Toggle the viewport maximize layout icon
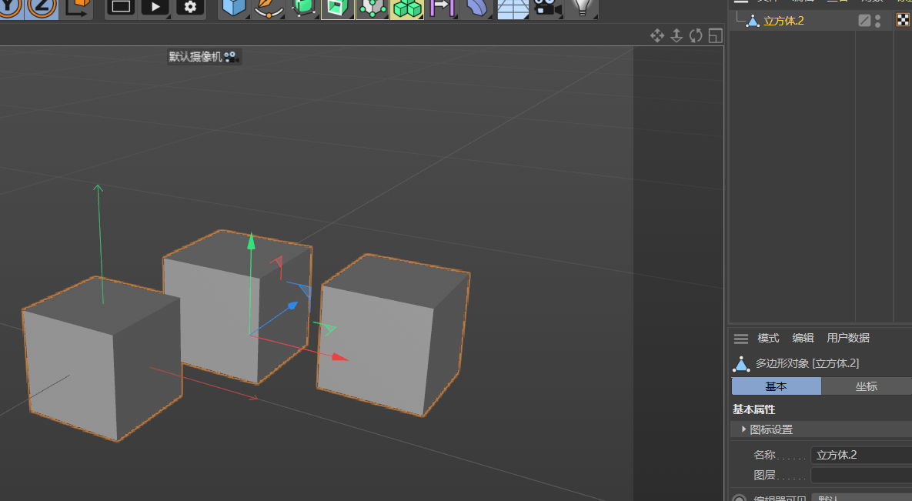The width and height of the screenshot is (912, 501). (716, 35)
